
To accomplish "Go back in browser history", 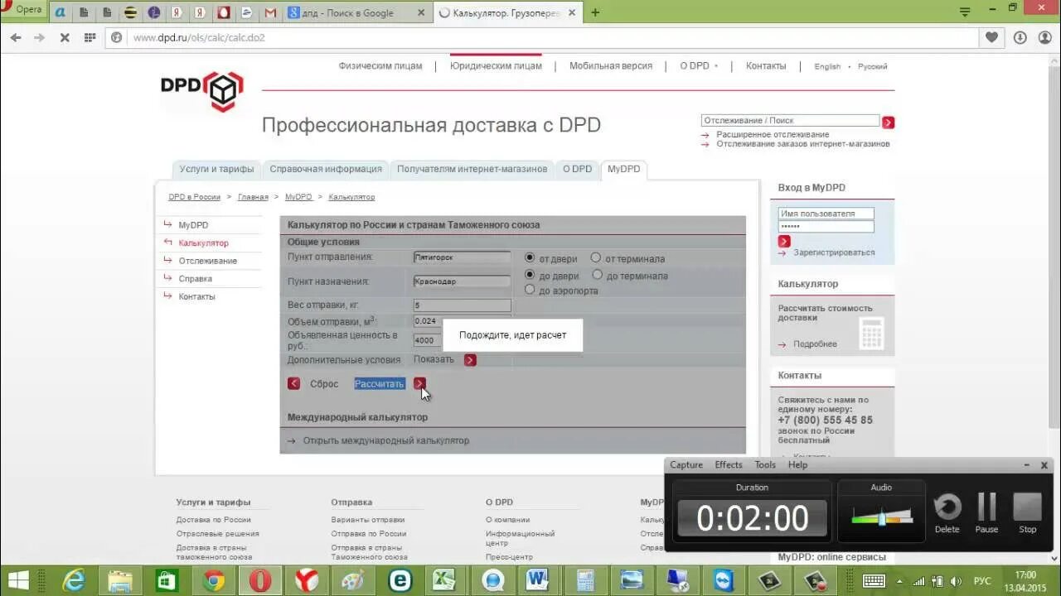I will (15, 37).
